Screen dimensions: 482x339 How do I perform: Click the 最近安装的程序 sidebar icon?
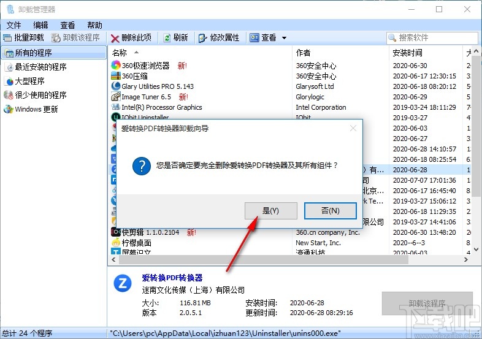coord(10,67)
